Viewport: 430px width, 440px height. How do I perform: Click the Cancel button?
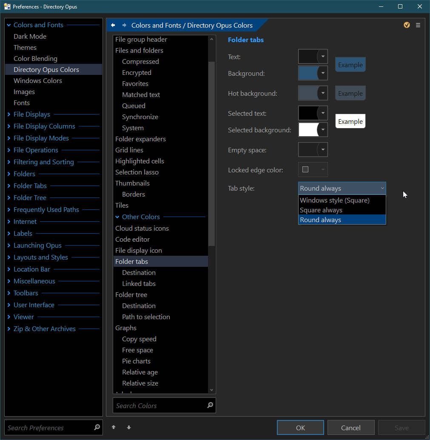click(x=351, y=428)
